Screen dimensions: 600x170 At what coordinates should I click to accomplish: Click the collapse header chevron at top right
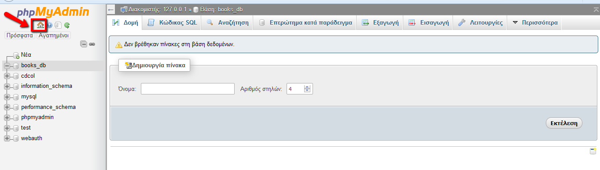tap(596, 9)
